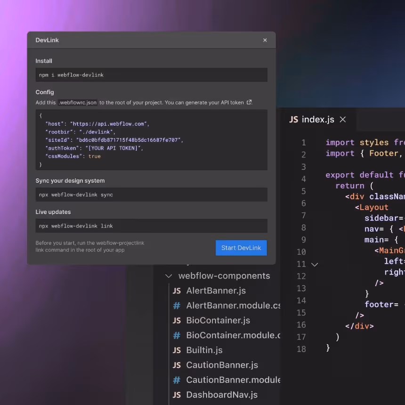The image size is (405, 405).
Task: Click the footer= prop on line 14
Action: click(x=381, y=305)
